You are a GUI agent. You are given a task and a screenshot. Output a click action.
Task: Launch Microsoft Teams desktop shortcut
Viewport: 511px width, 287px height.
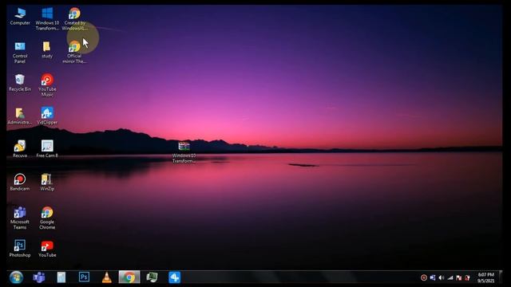(x=20, y=218)
